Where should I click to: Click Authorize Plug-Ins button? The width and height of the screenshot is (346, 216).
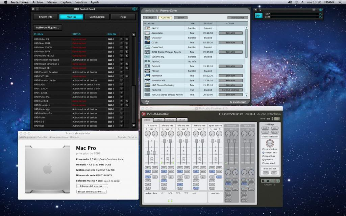[48, 28]
